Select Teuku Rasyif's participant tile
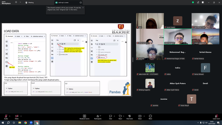Screen dimensions: 222x125 (x=191, y=99)
